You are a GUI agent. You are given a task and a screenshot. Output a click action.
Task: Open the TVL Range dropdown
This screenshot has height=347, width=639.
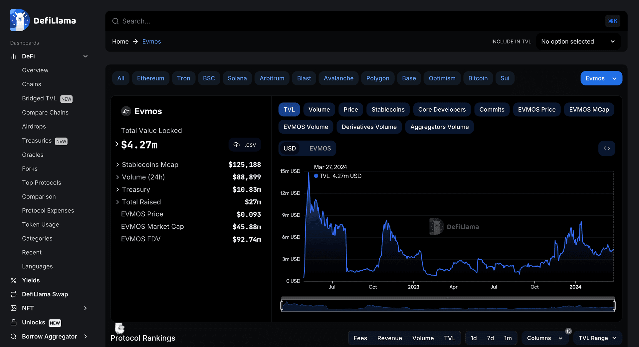tap(597, 338)
